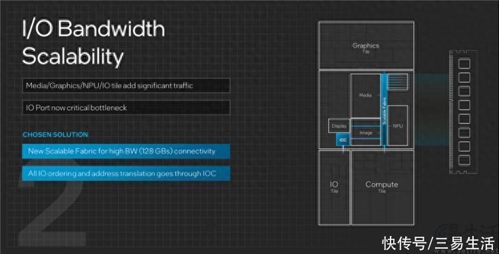
Task: Select the Display block
Action: pyautogui.click(x=339, y=126)
